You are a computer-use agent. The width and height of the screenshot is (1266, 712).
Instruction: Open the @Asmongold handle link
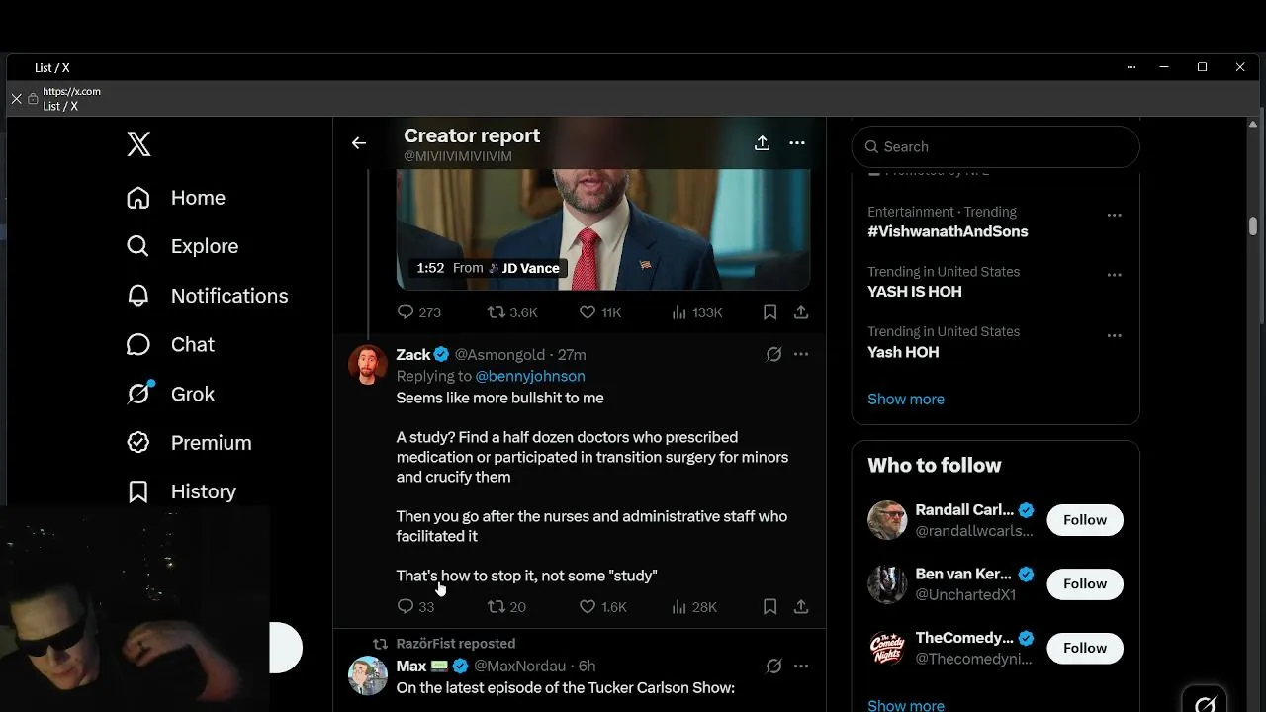pyautogui.click(x=499, y=355)
